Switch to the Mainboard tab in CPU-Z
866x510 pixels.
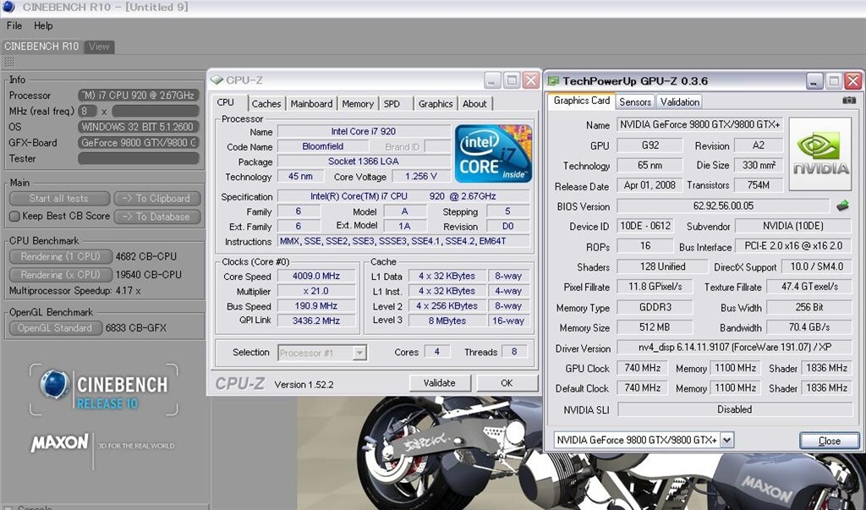point(311,103)
